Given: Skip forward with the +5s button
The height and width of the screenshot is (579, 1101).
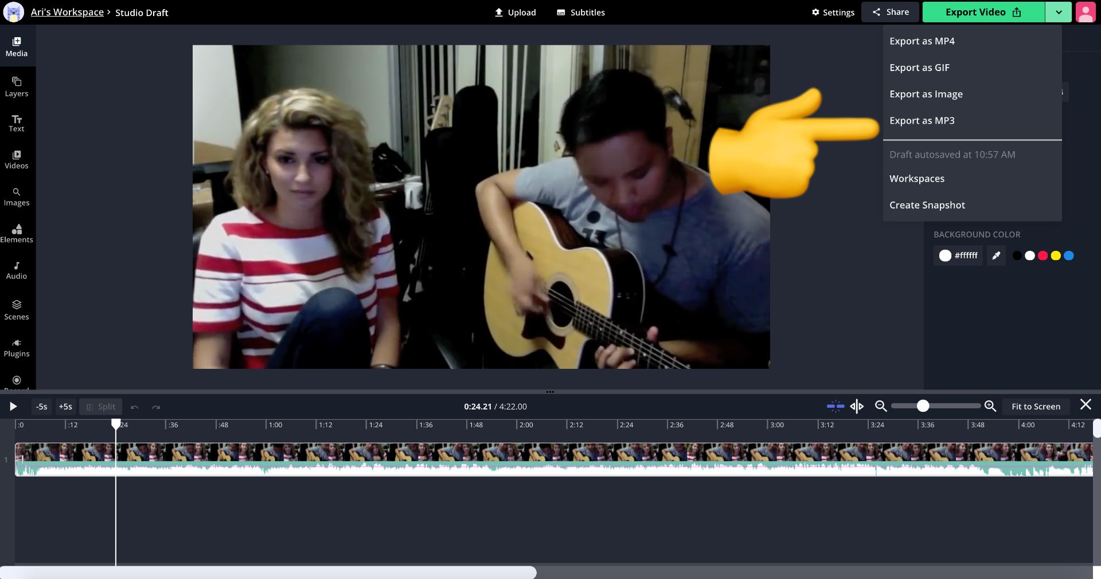Looking at the screenshot, I should [x=65, y=407].
